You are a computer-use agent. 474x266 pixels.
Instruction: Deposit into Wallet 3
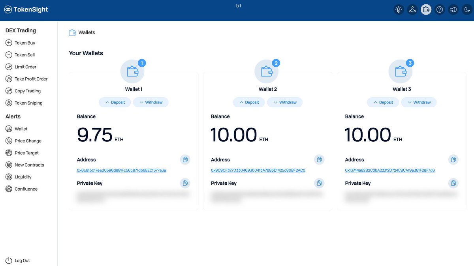coord(383,102)
